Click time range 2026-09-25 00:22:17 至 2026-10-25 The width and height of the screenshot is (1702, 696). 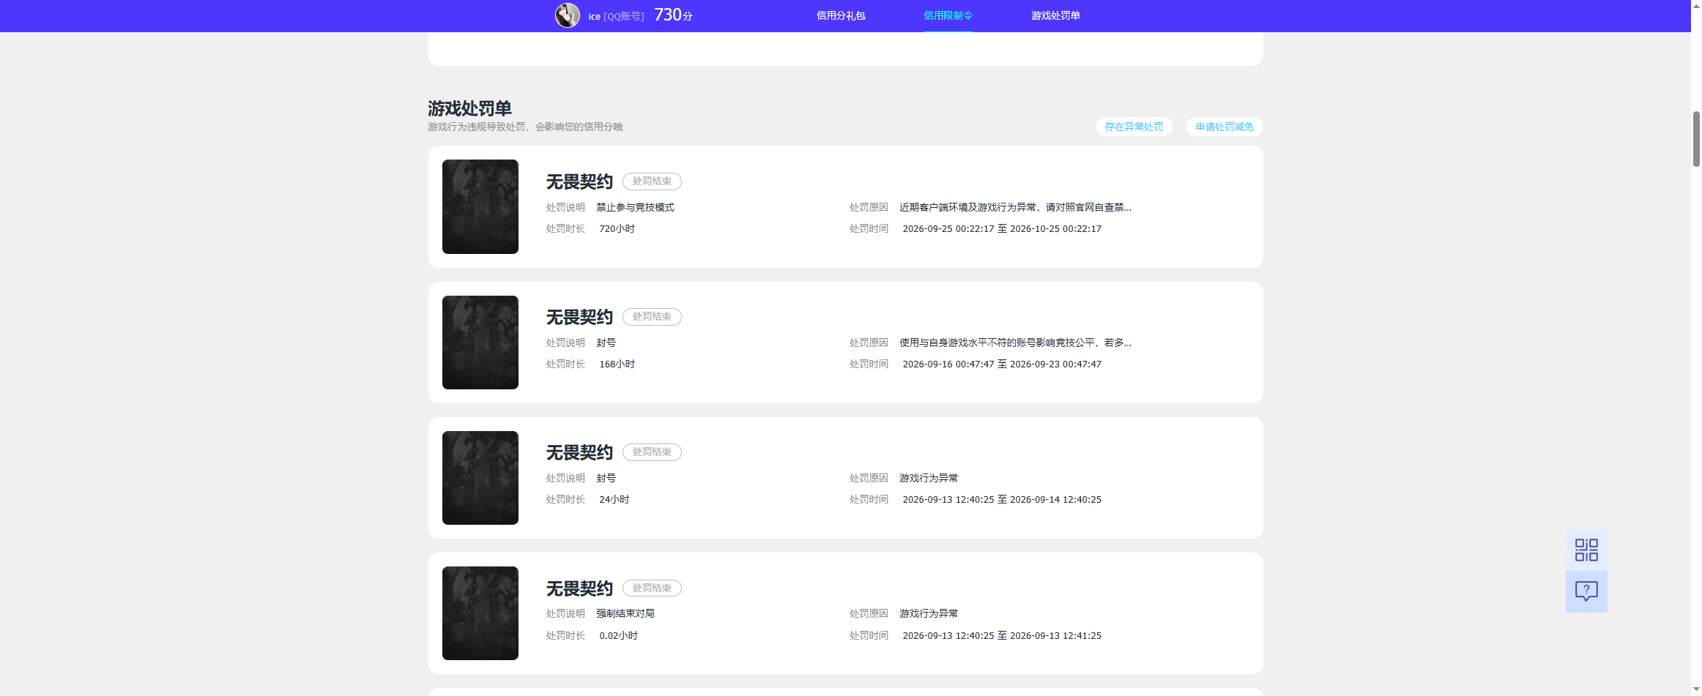[1002, 228]
